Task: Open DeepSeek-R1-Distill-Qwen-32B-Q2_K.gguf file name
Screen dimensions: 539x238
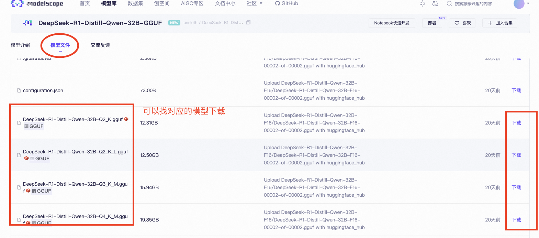Action: click(73, 119)
